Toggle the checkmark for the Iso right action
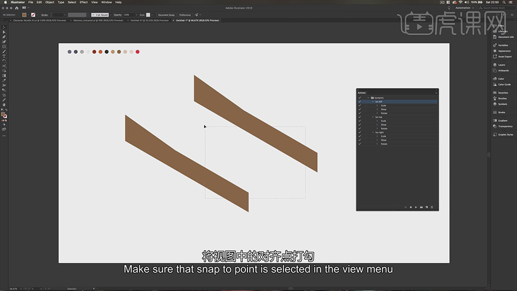 pyautogui.click(x=360, y=132)
